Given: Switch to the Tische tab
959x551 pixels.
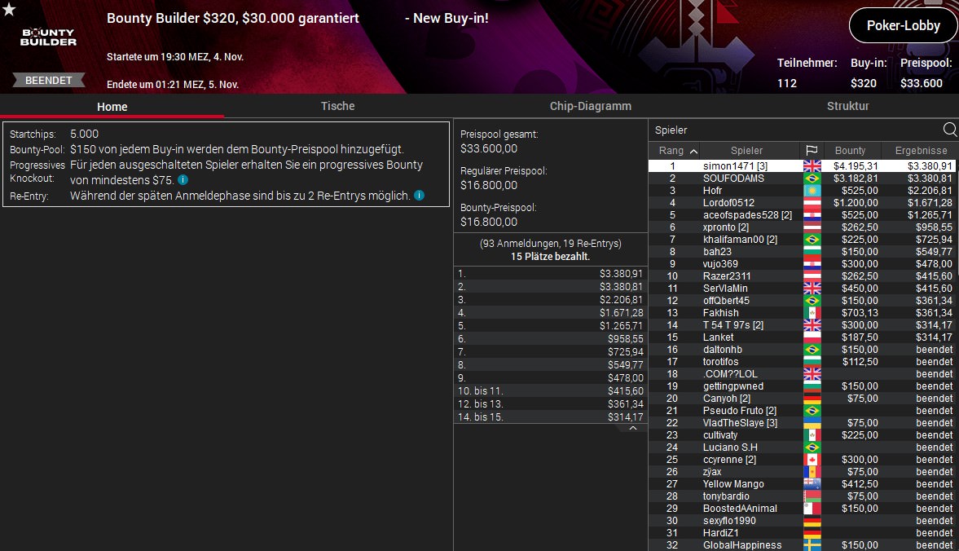Looking at the screenshot, I should coord(337,106).
